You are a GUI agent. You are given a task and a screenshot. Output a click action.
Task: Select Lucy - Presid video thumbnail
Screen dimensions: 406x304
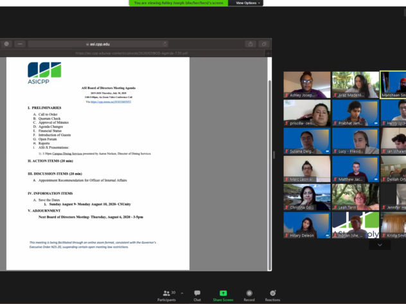[x=355, y=141]
